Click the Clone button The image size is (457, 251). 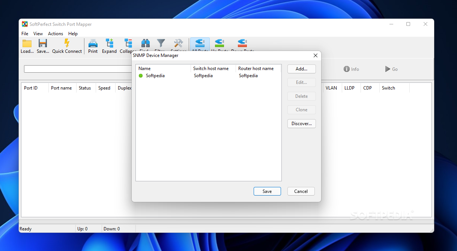click(301, 110)
